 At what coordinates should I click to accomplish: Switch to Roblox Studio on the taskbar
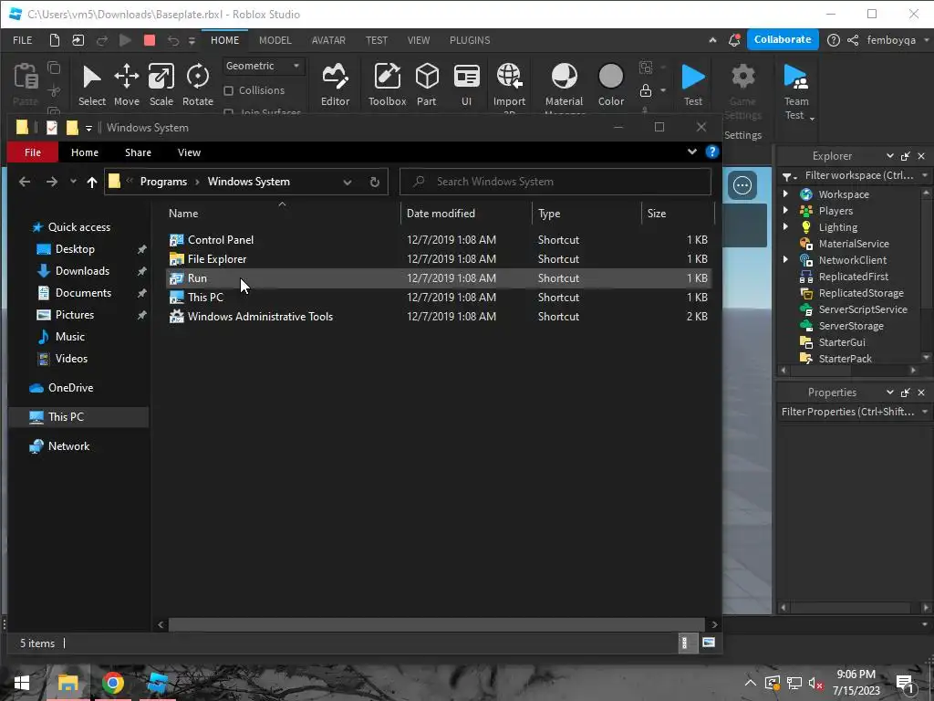[x=157, y=683]
